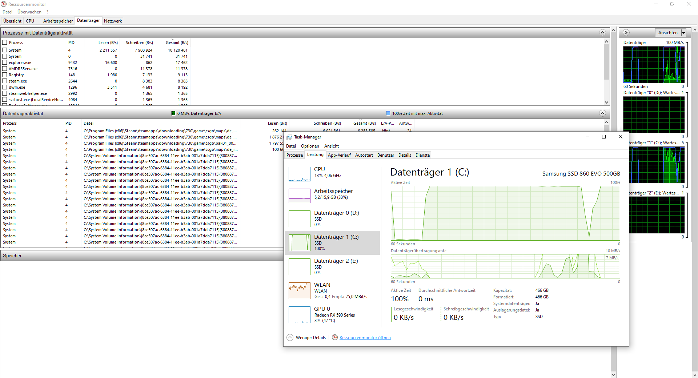Viewport: 698px width, 378px height.
Task: Check the explorer.exe process checkbox
Action: pyautogui.click(x=5, y=63)
